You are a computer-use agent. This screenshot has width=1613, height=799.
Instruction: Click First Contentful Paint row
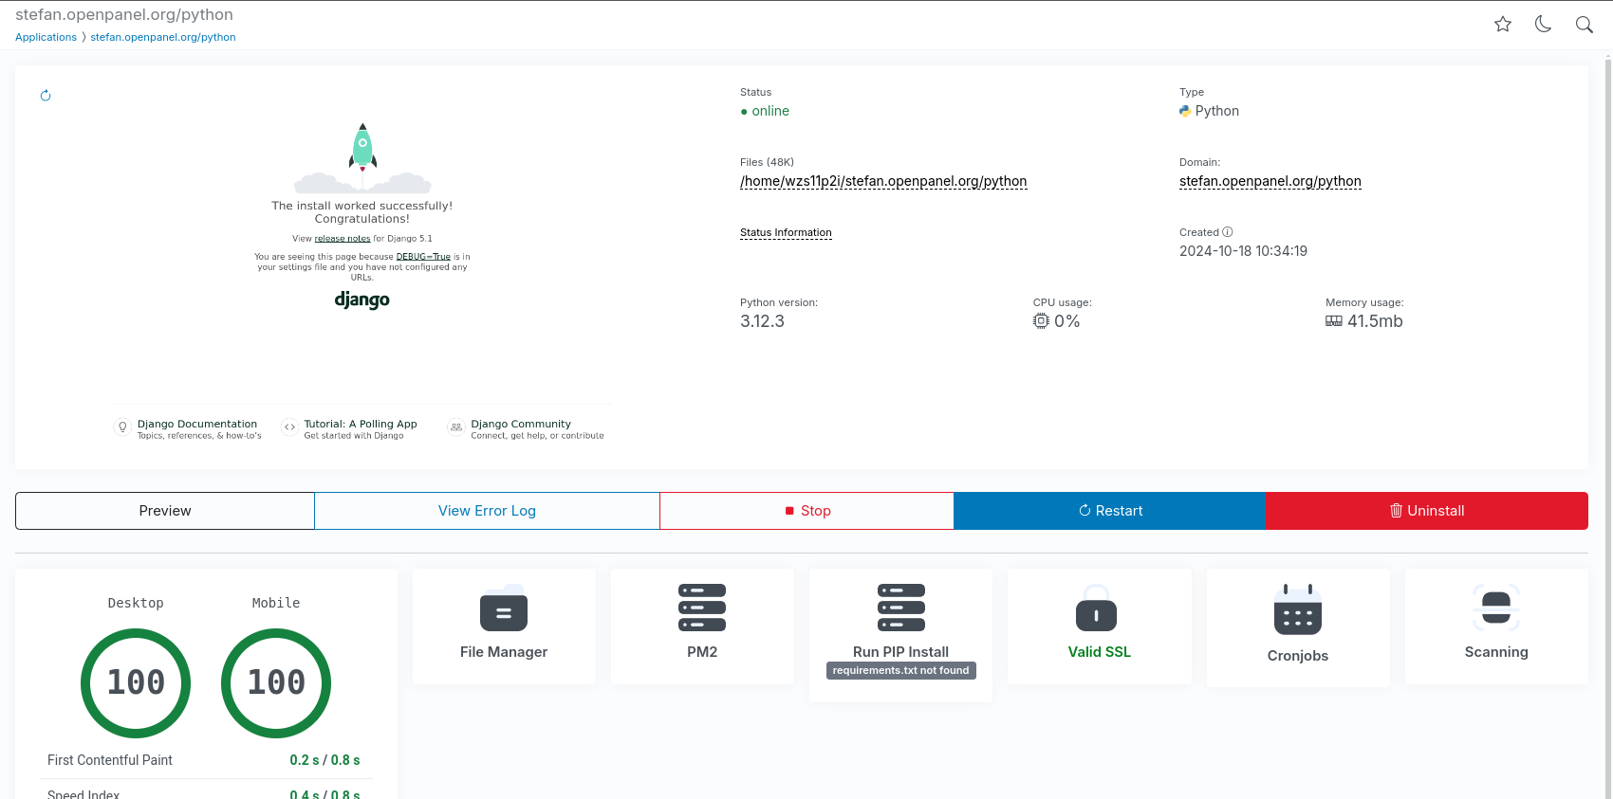tap(204, 760)
